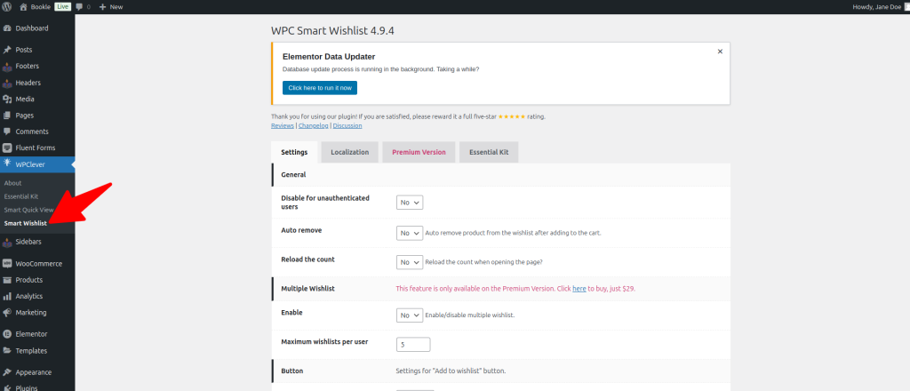Click the Footers sidebar icon

(x=7, y=66)
